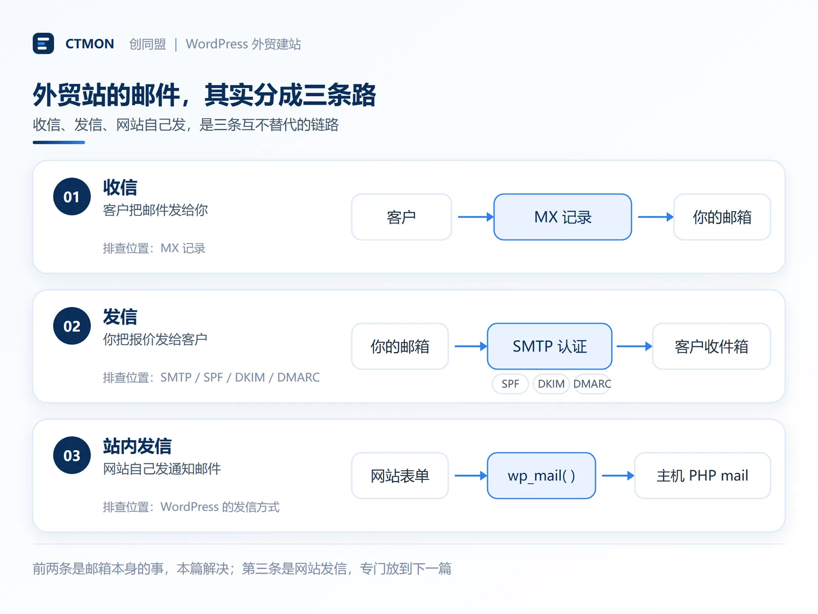The width and height of the screenshot is (818, 614).
Task: Click the 主机 PHP mail box
Action: [x=702, y=476]
